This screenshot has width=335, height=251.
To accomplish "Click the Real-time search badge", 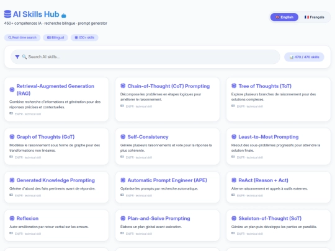I will pyautogui.click(x=22, y=38).
